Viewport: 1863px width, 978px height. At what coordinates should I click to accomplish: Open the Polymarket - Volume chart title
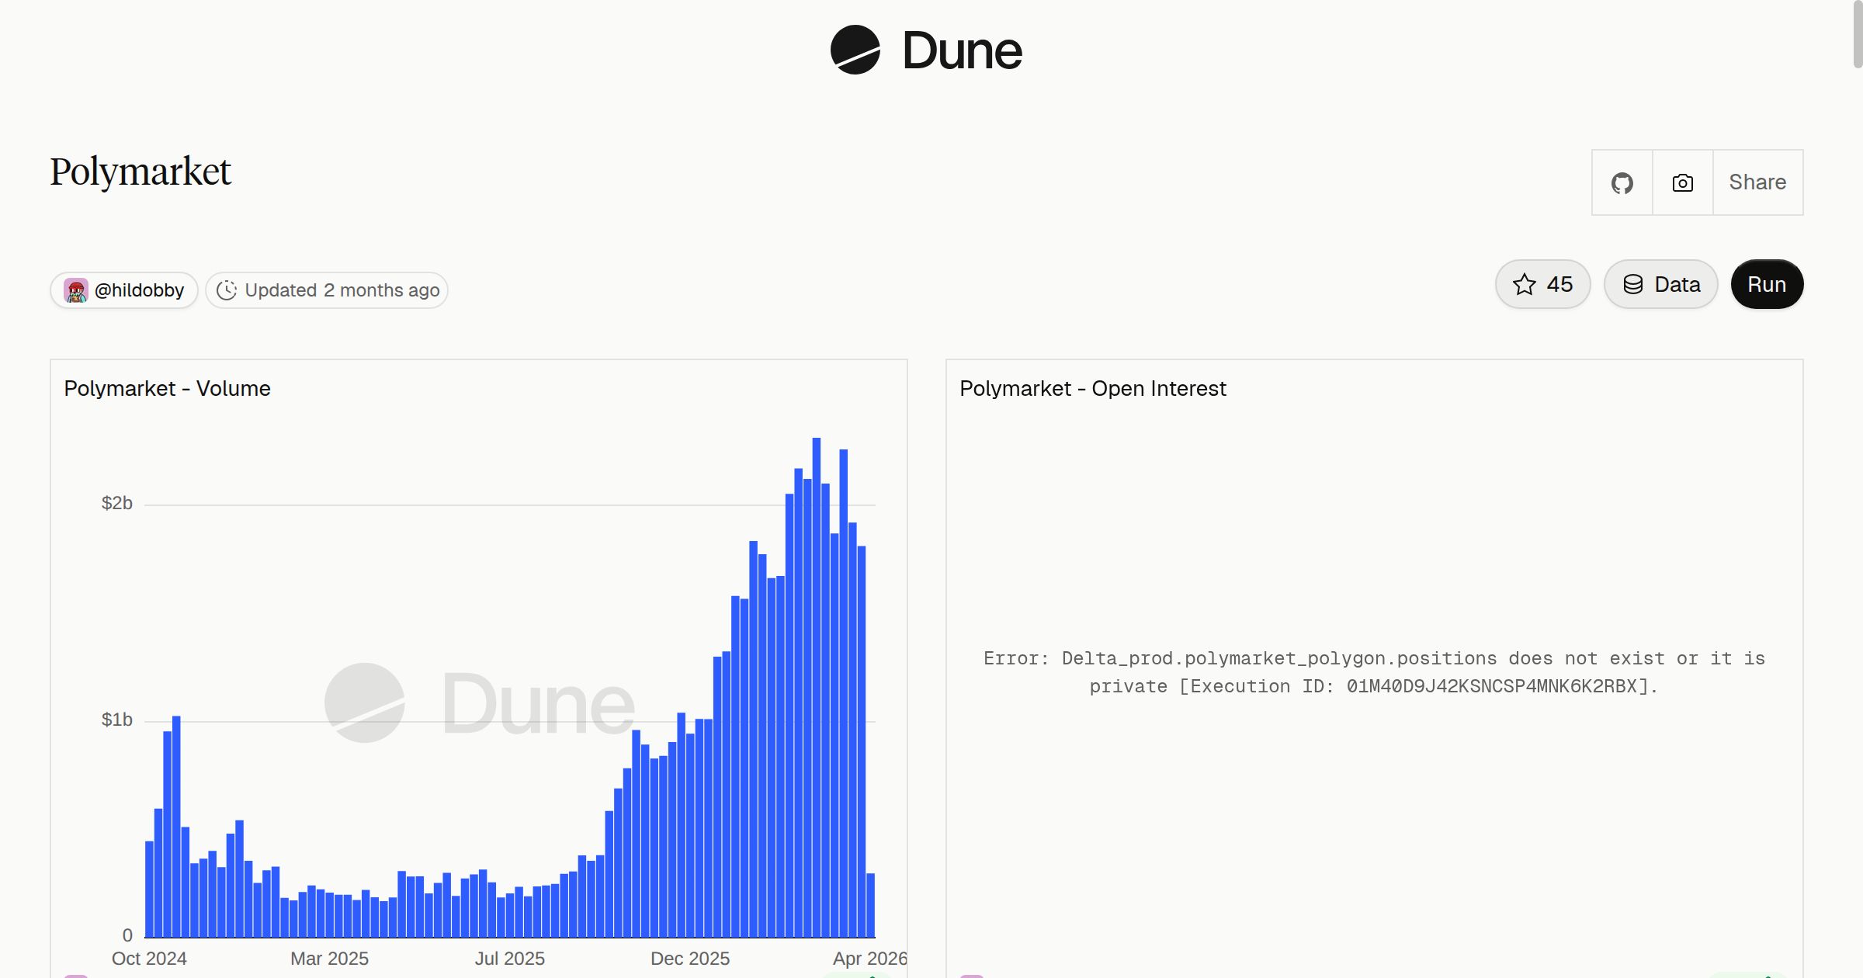167,388
